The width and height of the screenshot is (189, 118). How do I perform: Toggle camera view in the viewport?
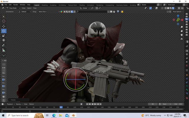[182, 34]
